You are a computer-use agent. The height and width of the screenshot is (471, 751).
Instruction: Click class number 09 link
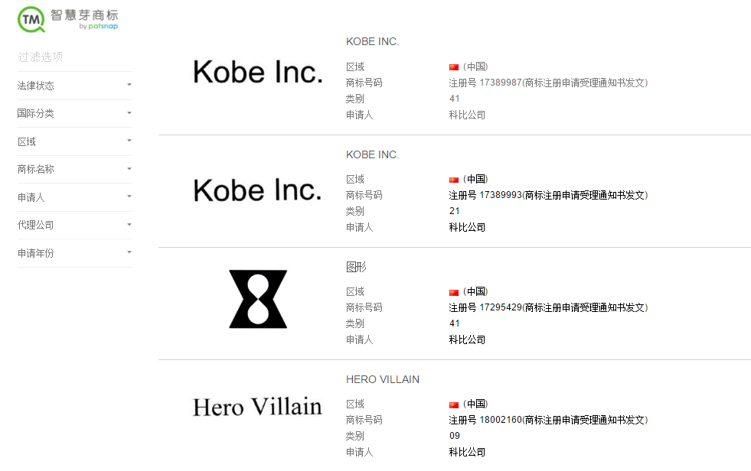pos(455,436)
